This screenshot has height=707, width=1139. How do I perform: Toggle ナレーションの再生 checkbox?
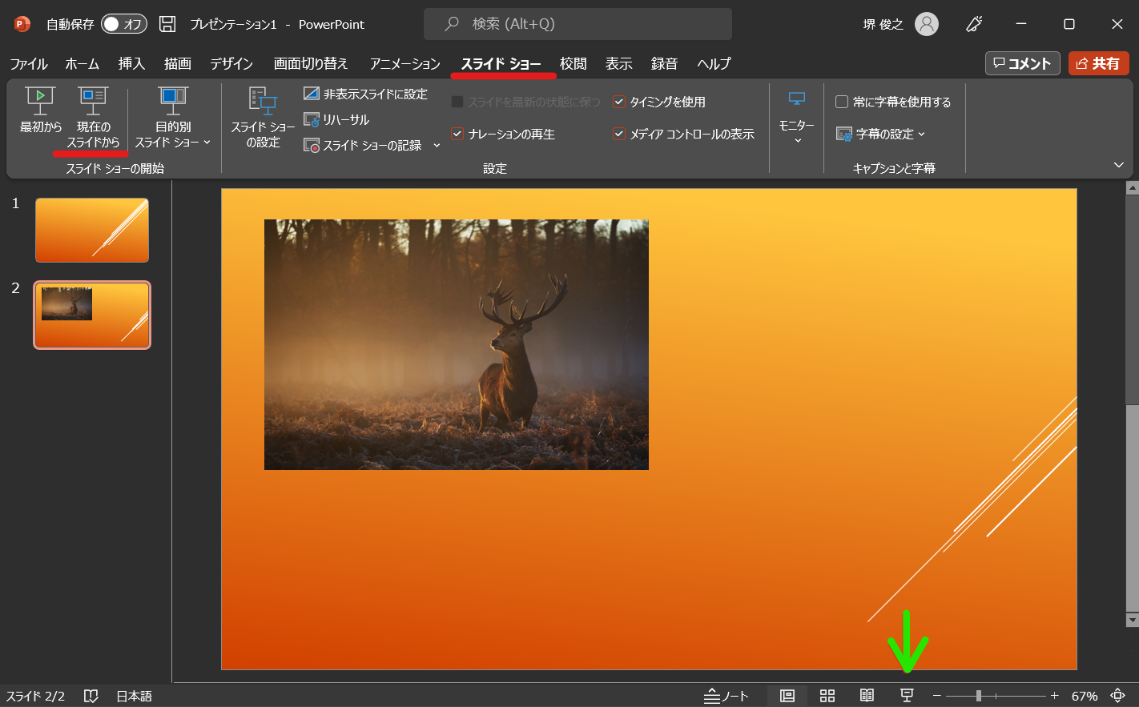pyautogui.click(x=457, y=134)
